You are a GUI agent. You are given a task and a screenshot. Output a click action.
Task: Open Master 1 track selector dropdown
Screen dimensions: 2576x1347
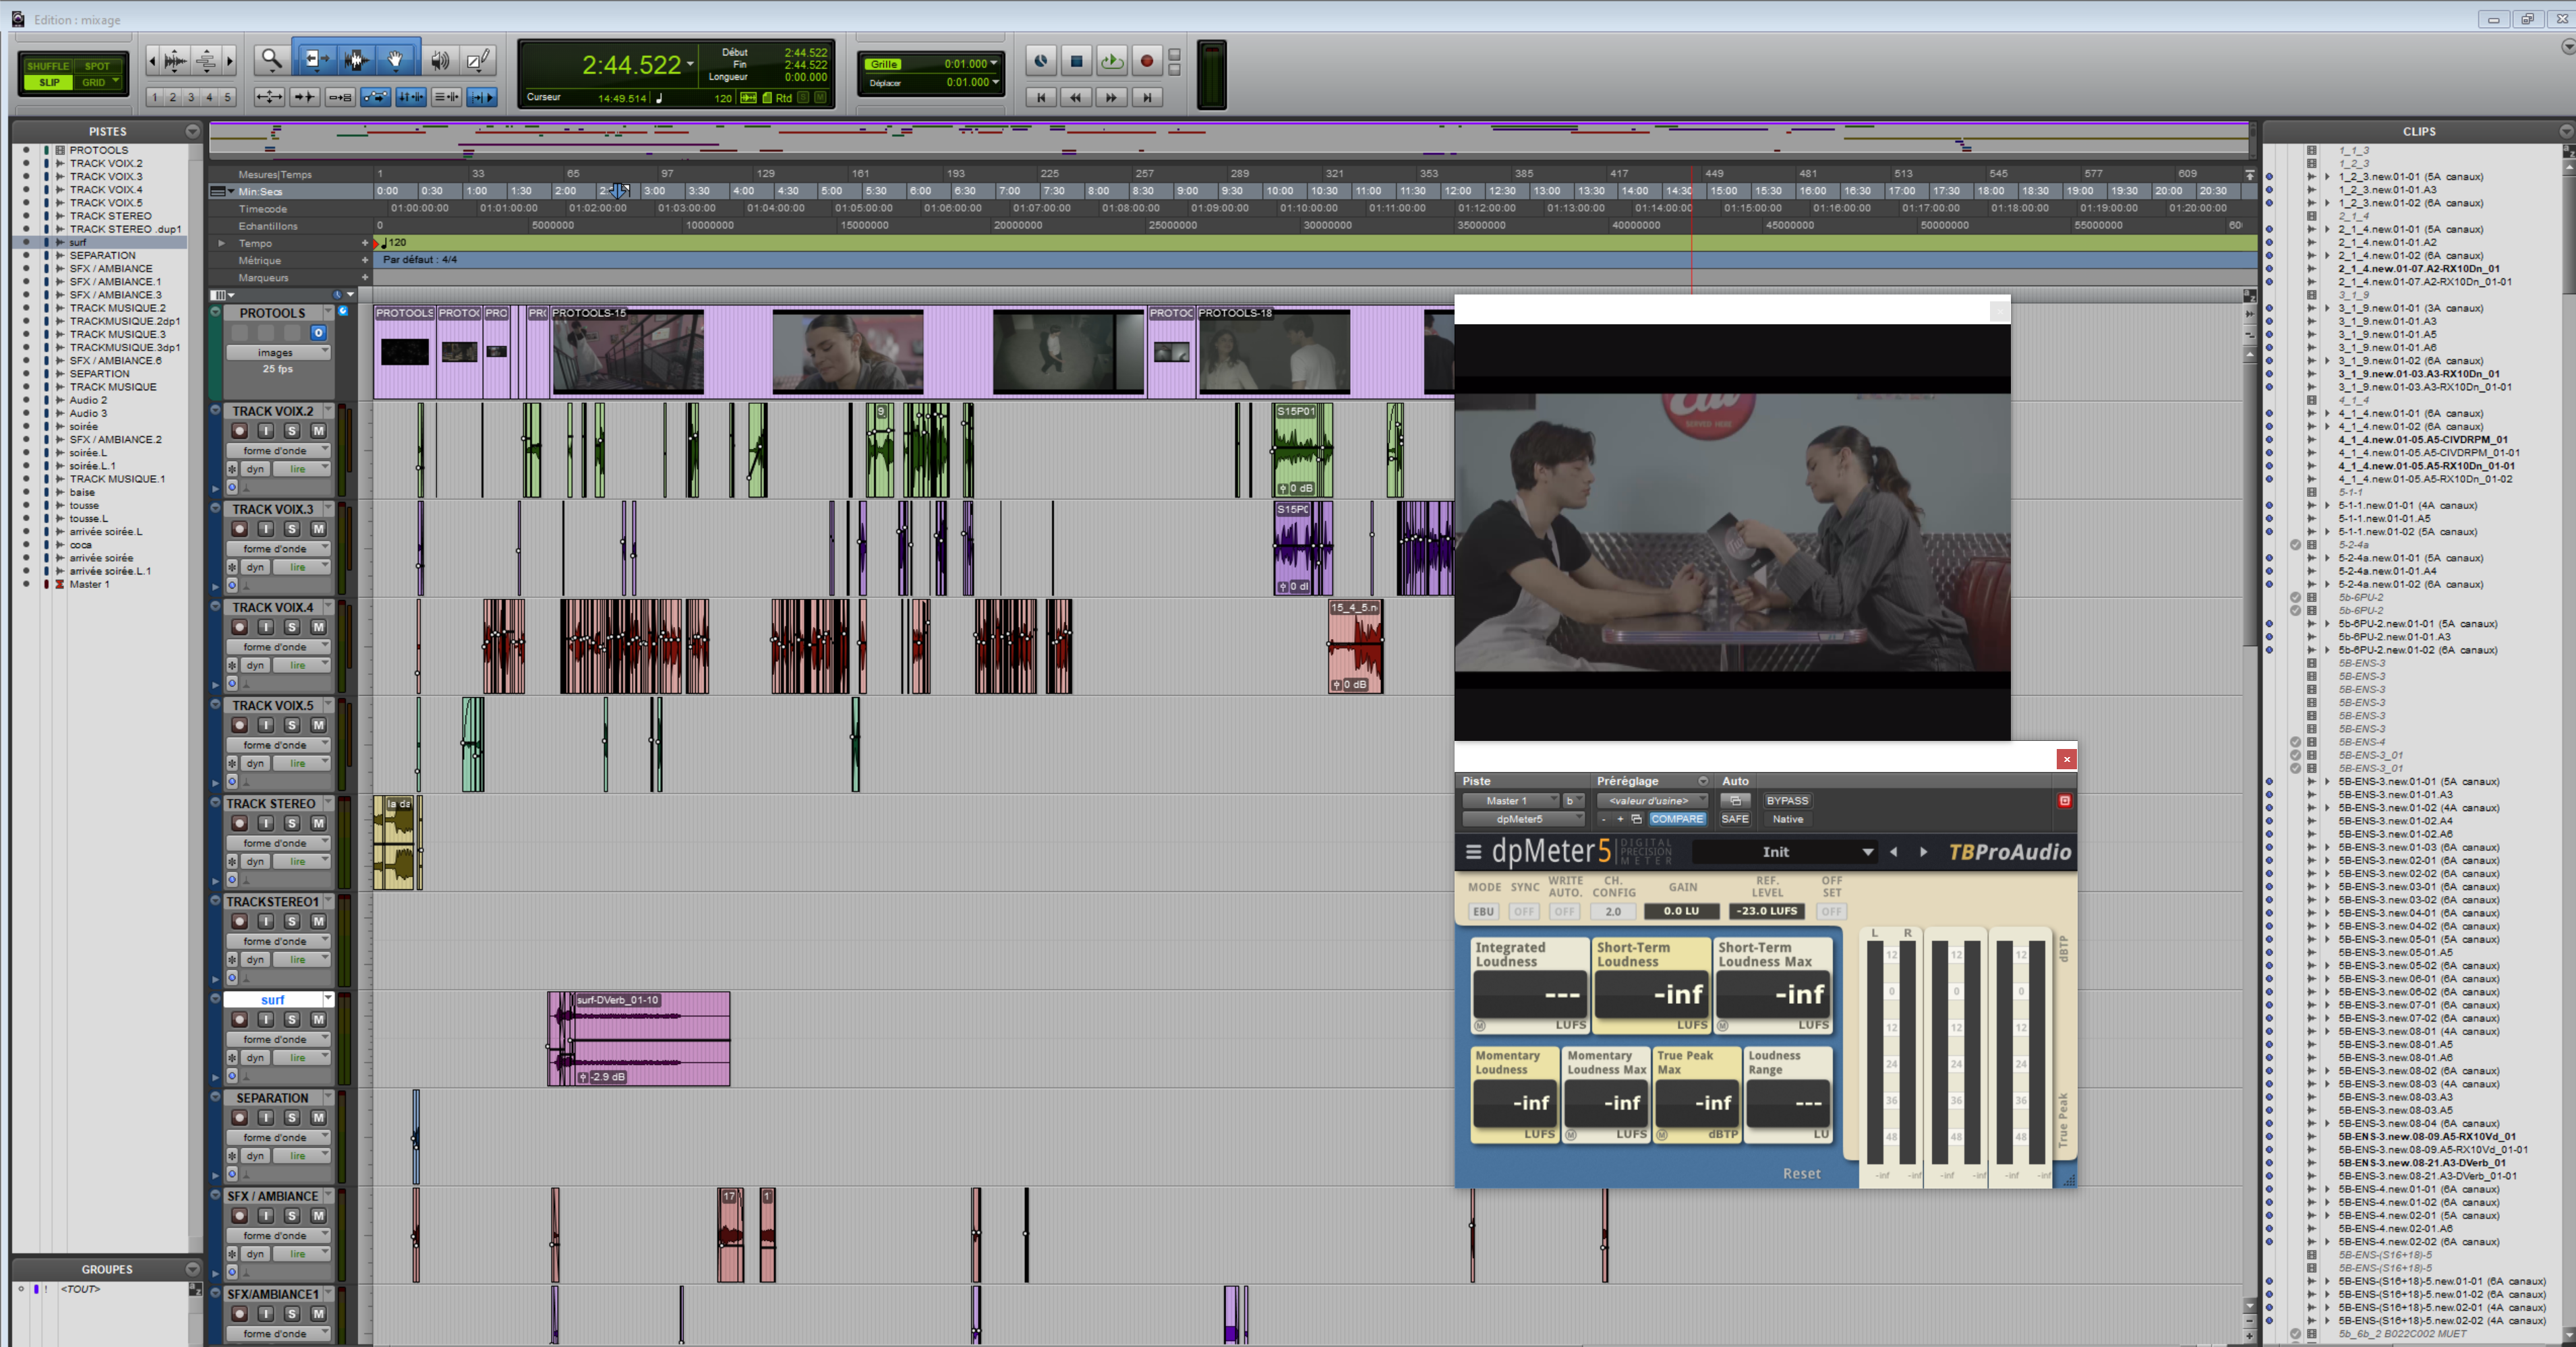1510,801
